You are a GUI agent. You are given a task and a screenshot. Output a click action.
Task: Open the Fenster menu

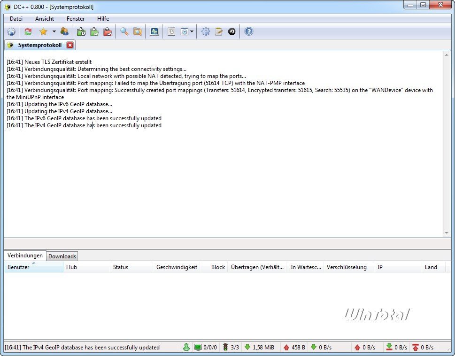click(x=76, y=19)
